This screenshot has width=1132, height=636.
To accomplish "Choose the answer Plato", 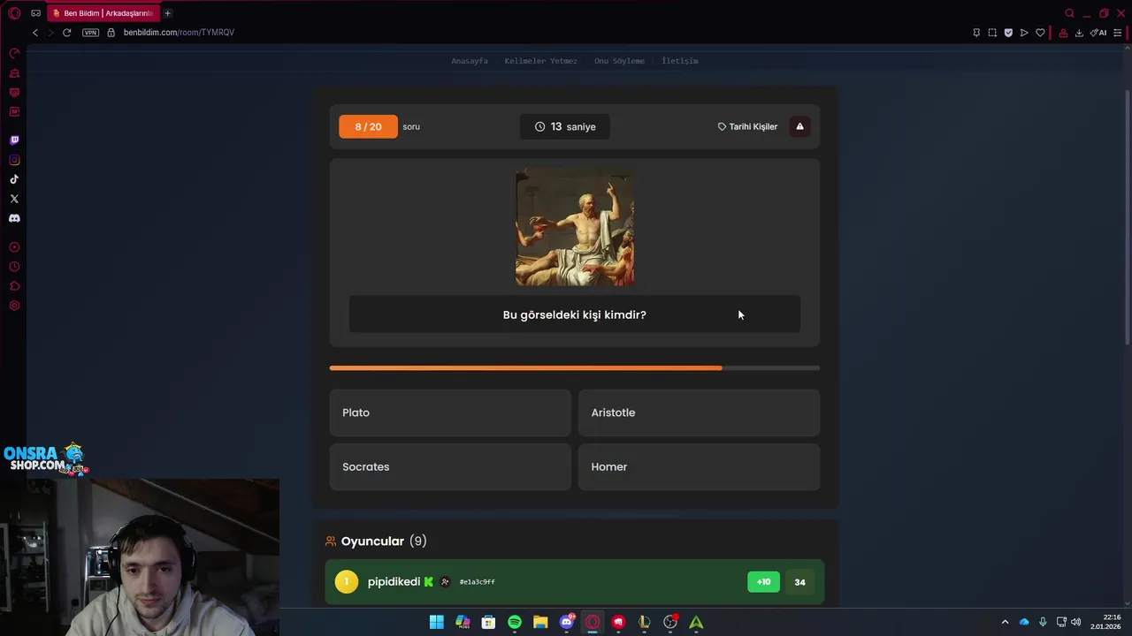I will click(450, 413).
